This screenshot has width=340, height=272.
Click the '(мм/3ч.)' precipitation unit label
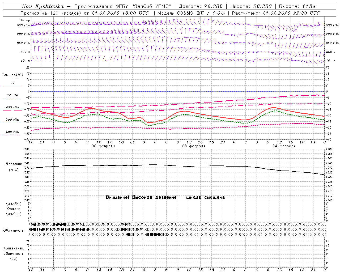click(x=14, y=204)
